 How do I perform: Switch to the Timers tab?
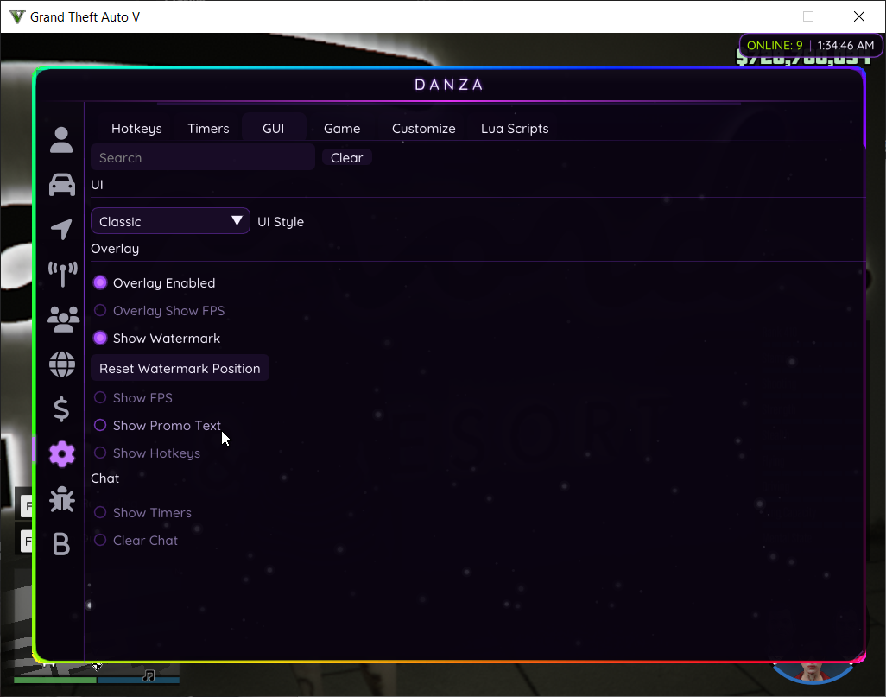pos(208,129)
